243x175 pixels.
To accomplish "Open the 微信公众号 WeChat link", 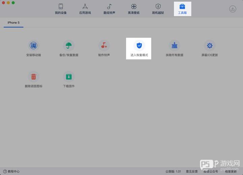I will (211, 171).
